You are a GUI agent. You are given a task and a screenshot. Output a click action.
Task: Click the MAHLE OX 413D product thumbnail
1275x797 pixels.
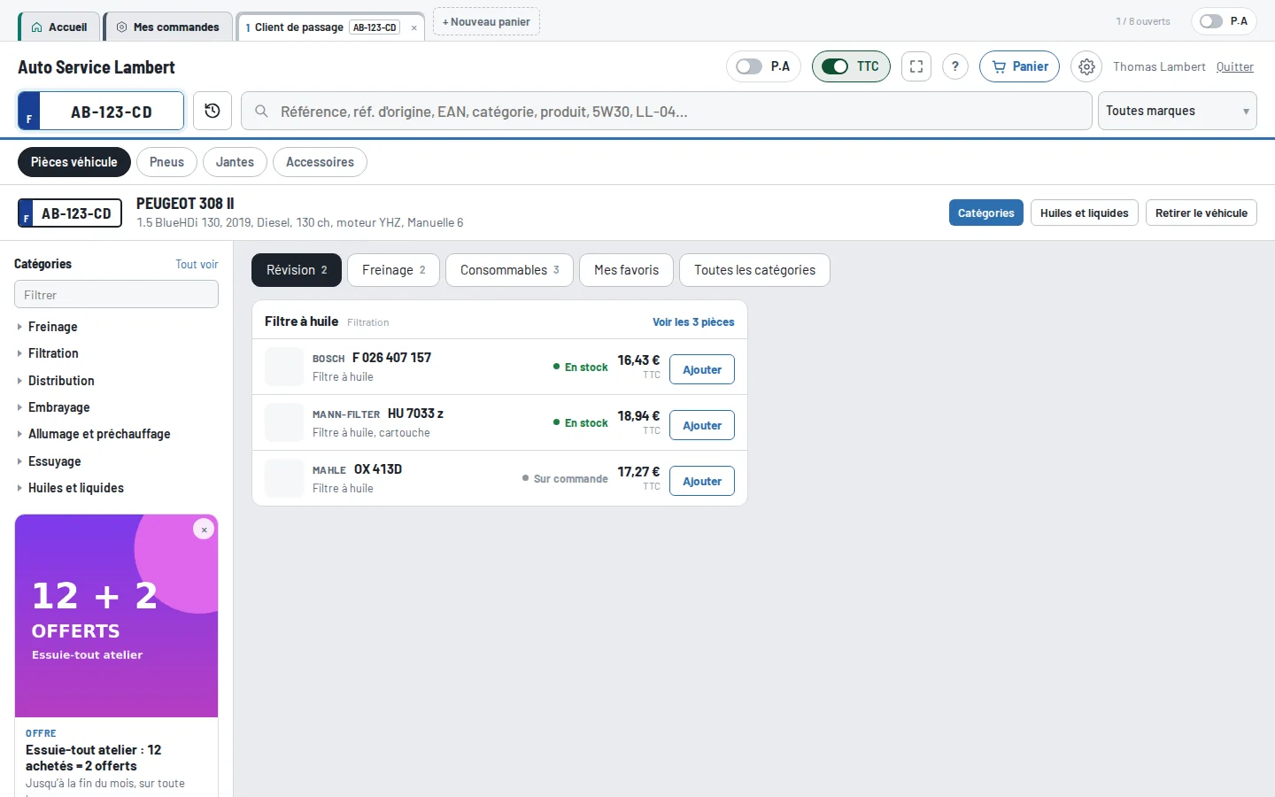(284, 478)
